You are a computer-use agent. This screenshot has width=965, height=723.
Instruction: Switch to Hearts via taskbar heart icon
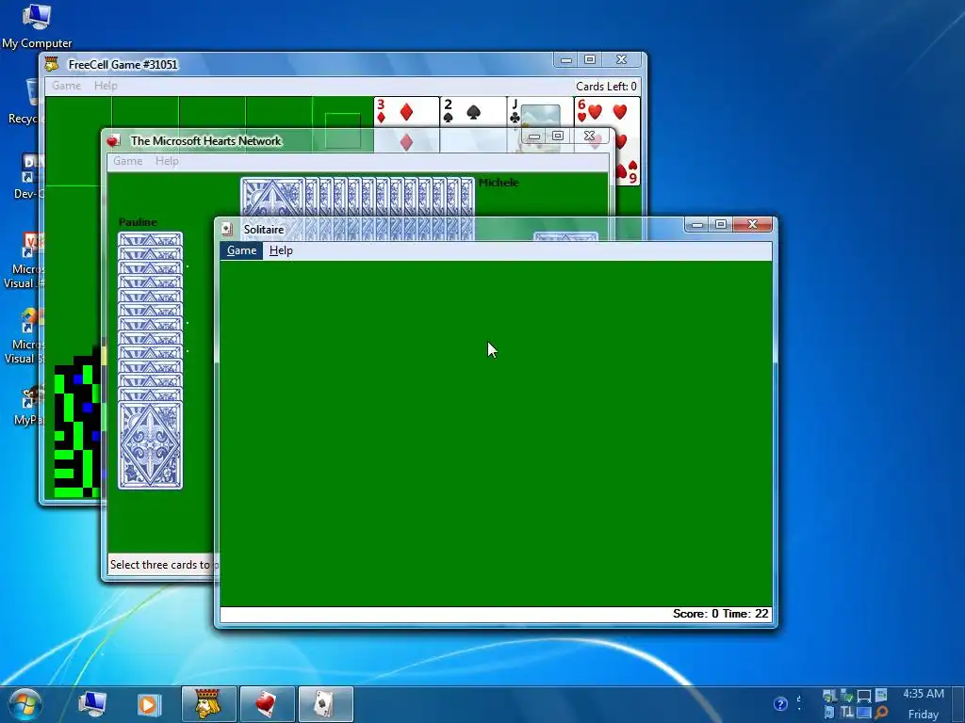coord(267,704)
